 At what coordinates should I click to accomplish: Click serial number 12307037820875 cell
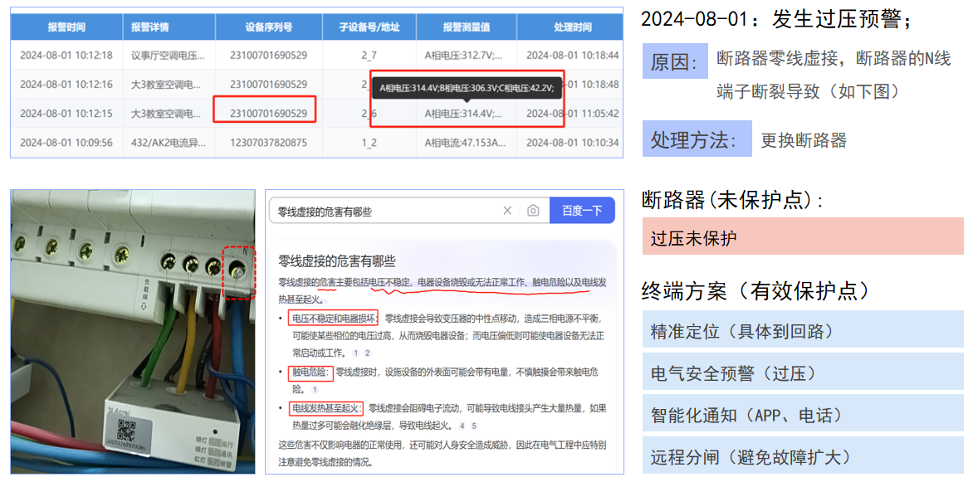(268, 143)
